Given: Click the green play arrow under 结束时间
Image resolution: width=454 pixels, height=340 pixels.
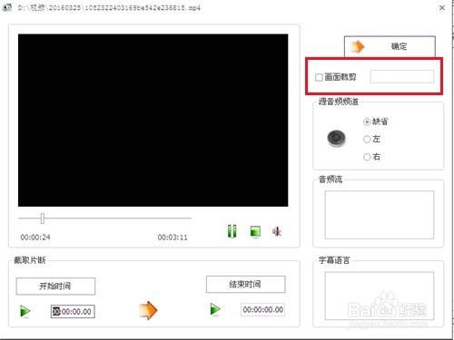Looking at the screenshot, I should pyautogui.click(x=215, y=309).
